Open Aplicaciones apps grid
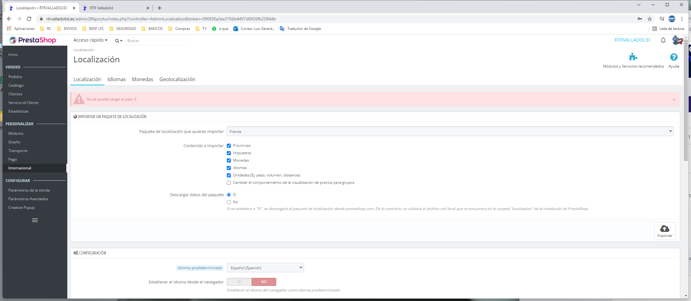The width and height of the screenshot is (691, 301). [21, 28]
